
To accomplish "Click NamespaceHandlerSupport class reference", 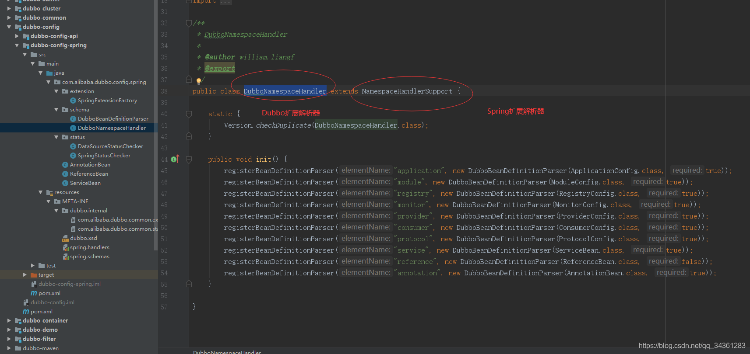I will 407,91.
